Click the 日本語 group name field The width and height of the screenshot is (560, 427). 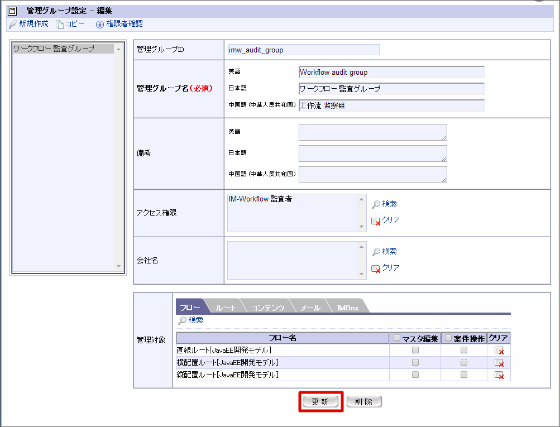pyautogui.click(x=391, y=89)
